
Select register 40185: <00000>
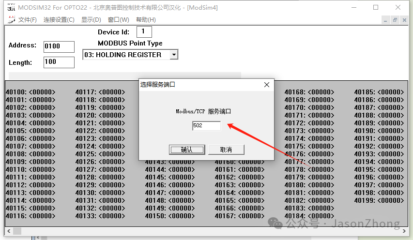[379, 92]
